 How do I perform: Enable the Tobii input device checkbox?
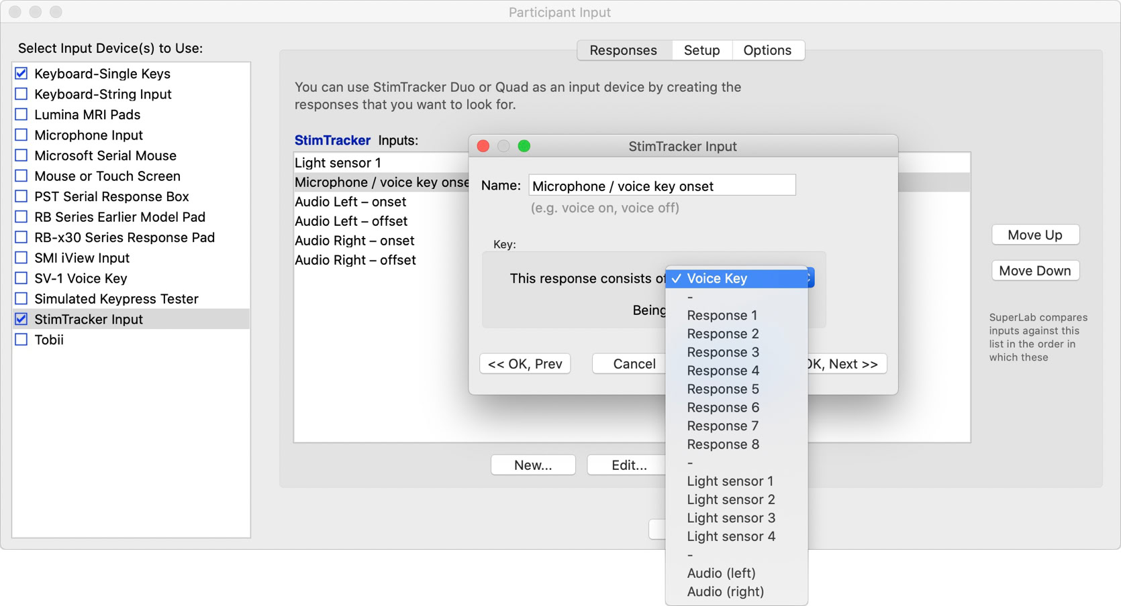pos(21,340)
